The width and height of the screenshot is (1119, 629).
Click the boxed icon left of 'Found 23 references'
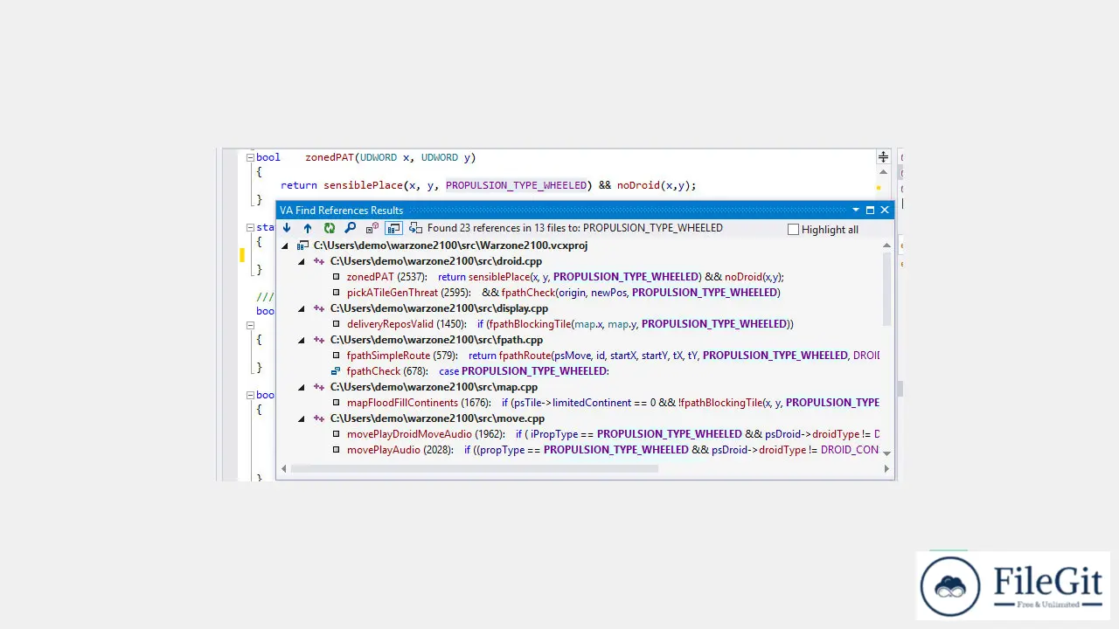coord(393,228)
